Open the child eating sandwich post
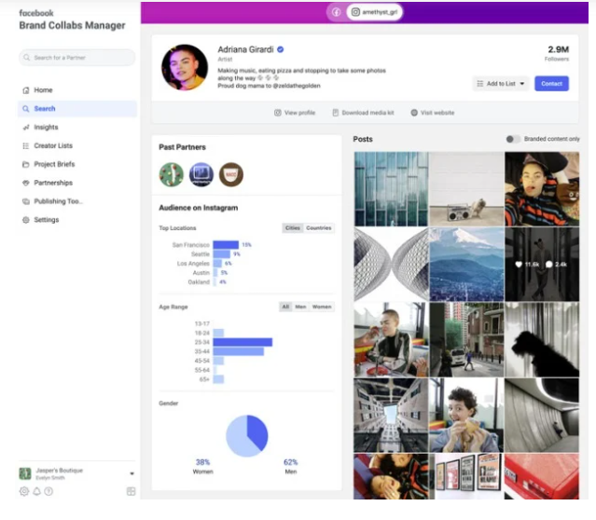The height and width of the screenshot is (520, 596). pyautogui.click(x=466, y=416)
